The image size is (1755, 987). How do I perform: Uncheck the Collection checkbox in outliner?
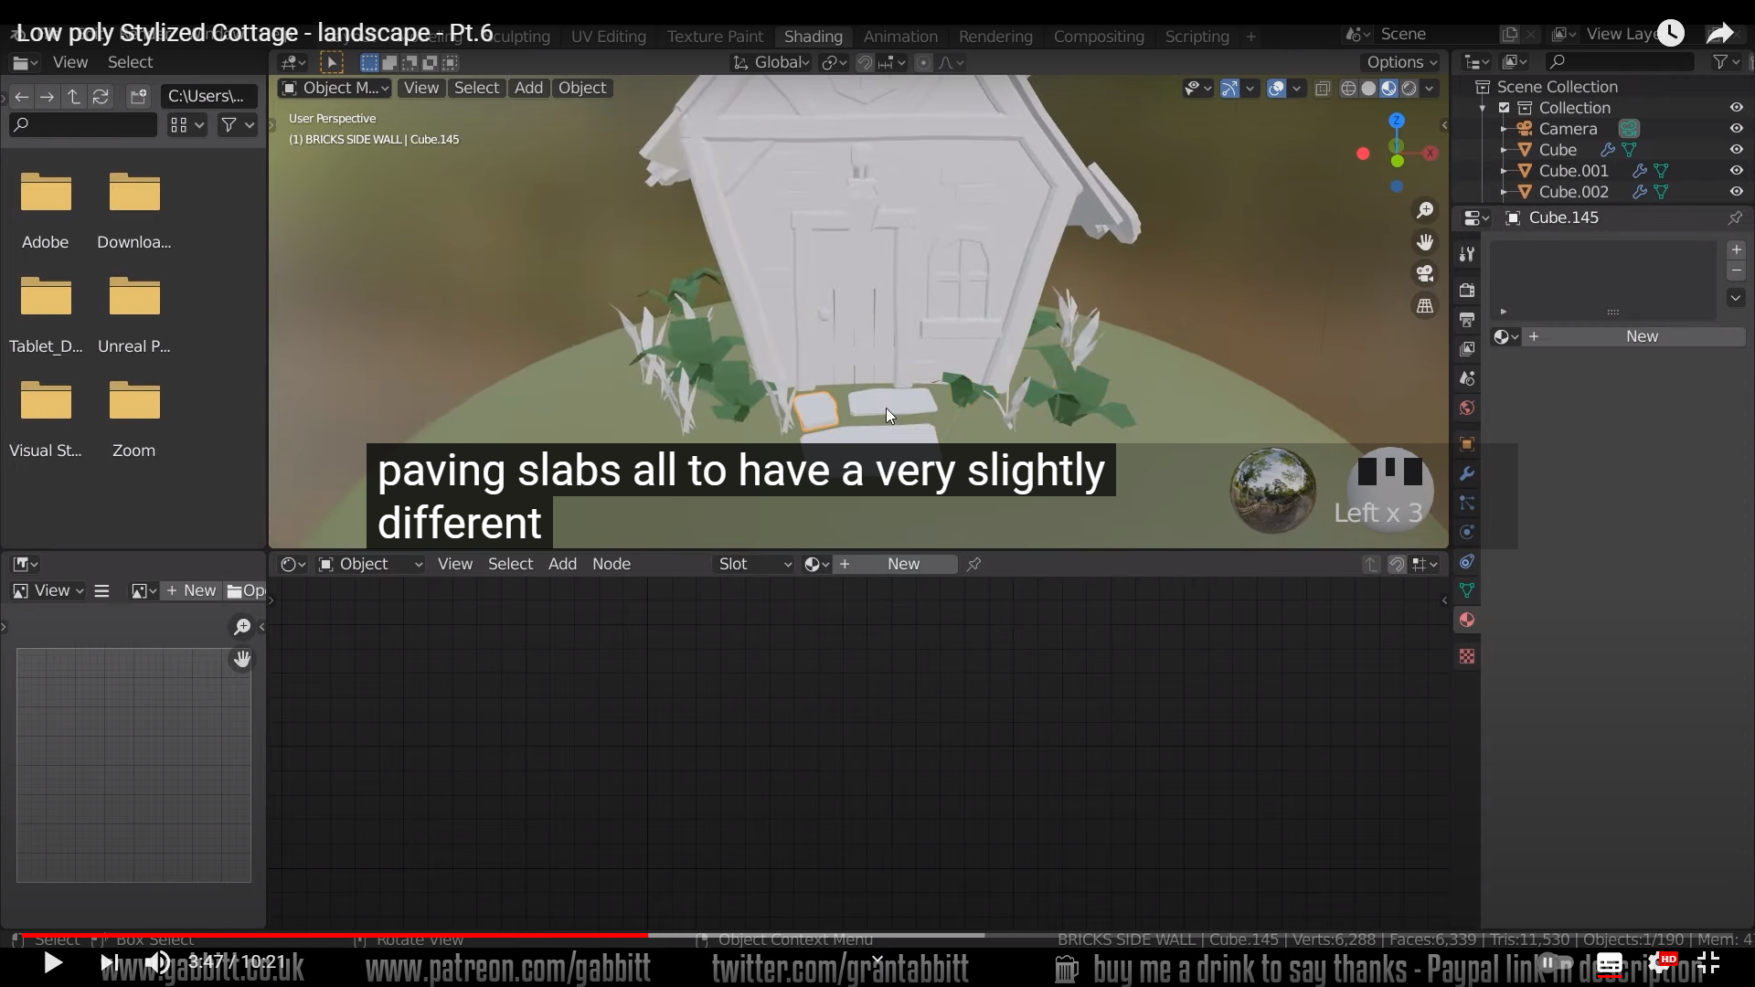[1504, 108]
